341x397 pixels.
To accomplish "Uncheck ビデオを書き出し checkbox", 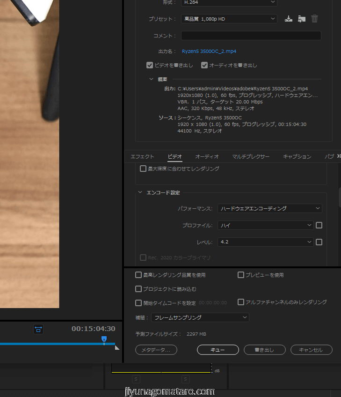I will click(150, 65).
